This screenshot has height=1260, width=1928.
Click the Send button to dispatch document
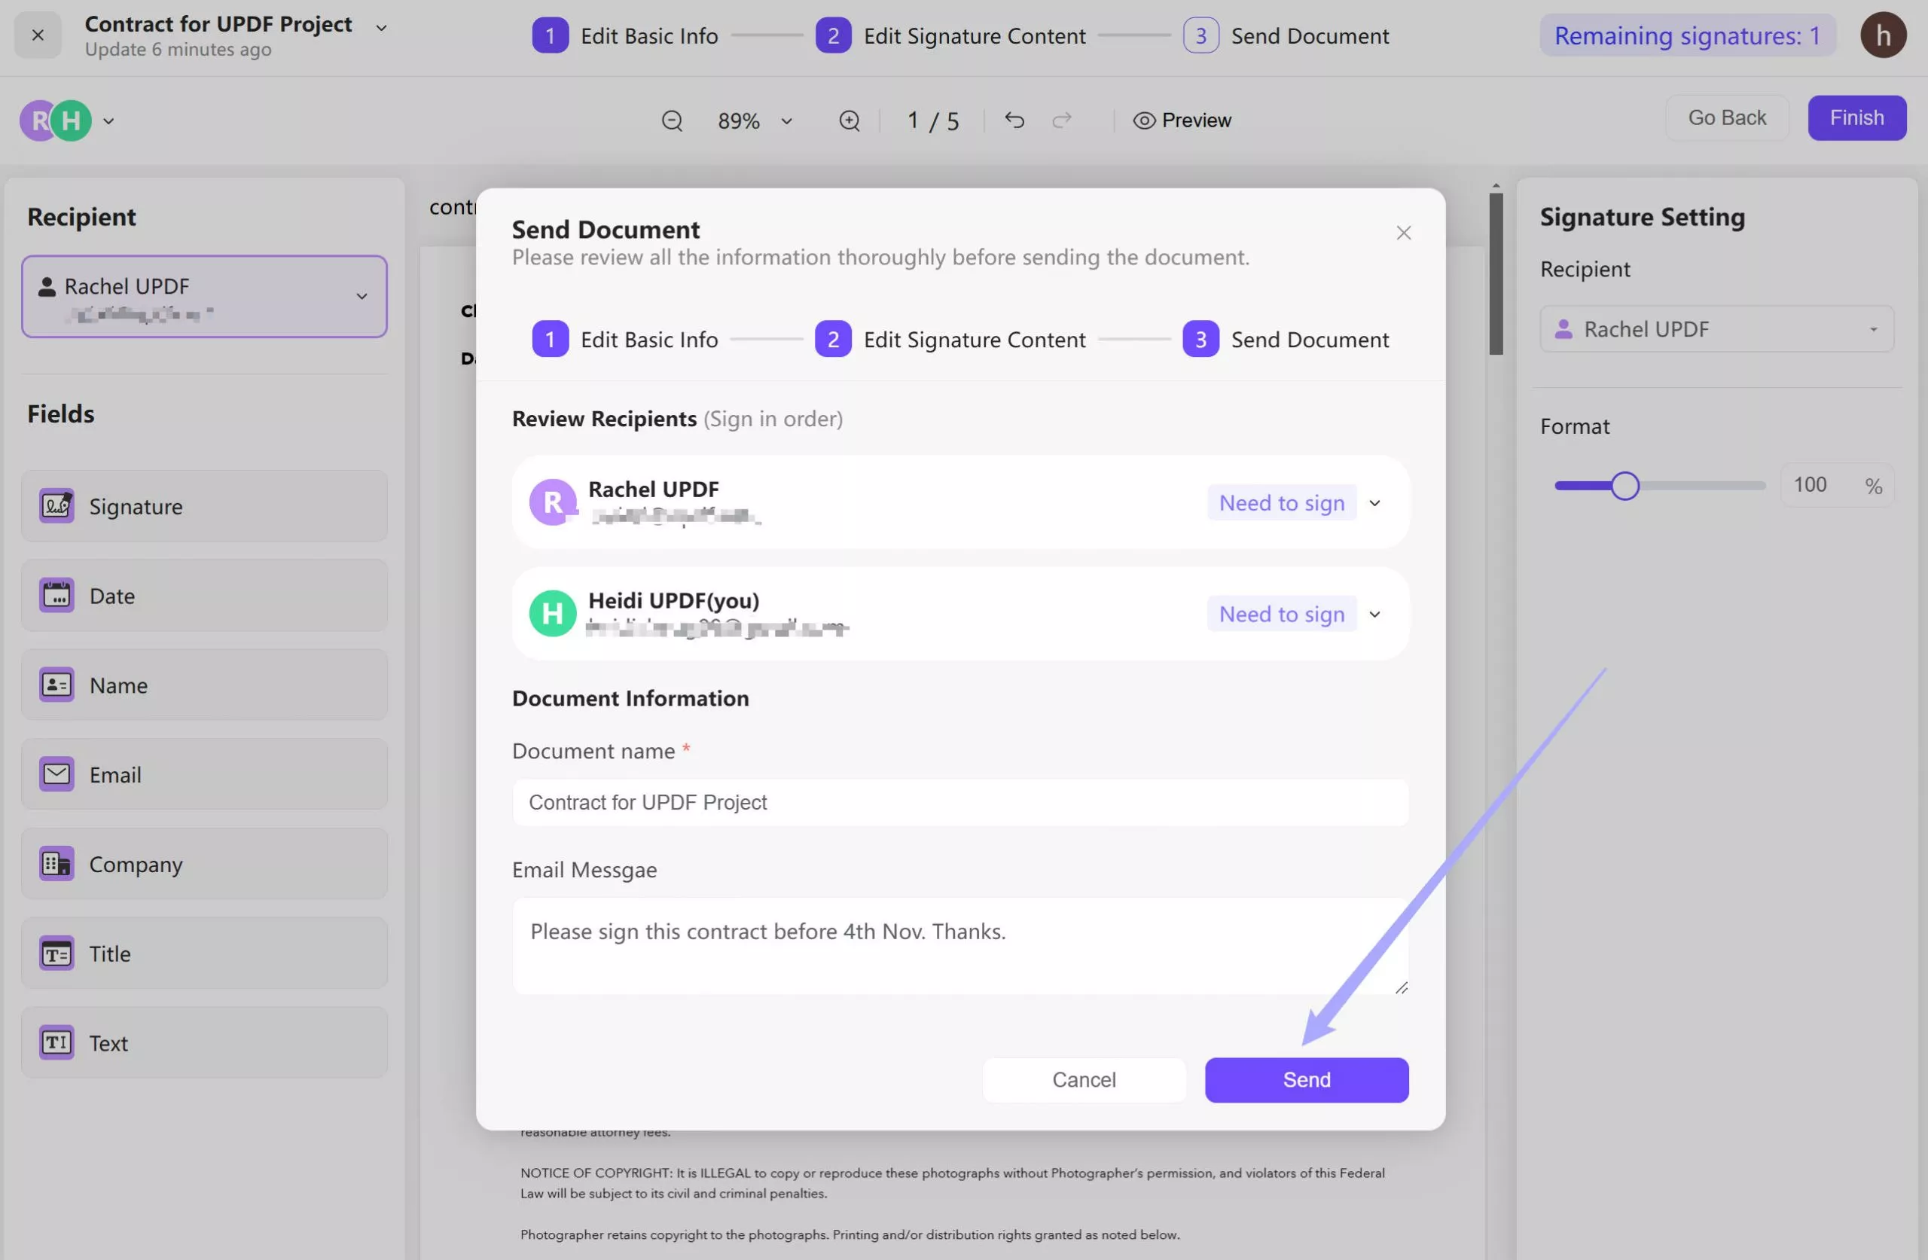[1307, 1080]
